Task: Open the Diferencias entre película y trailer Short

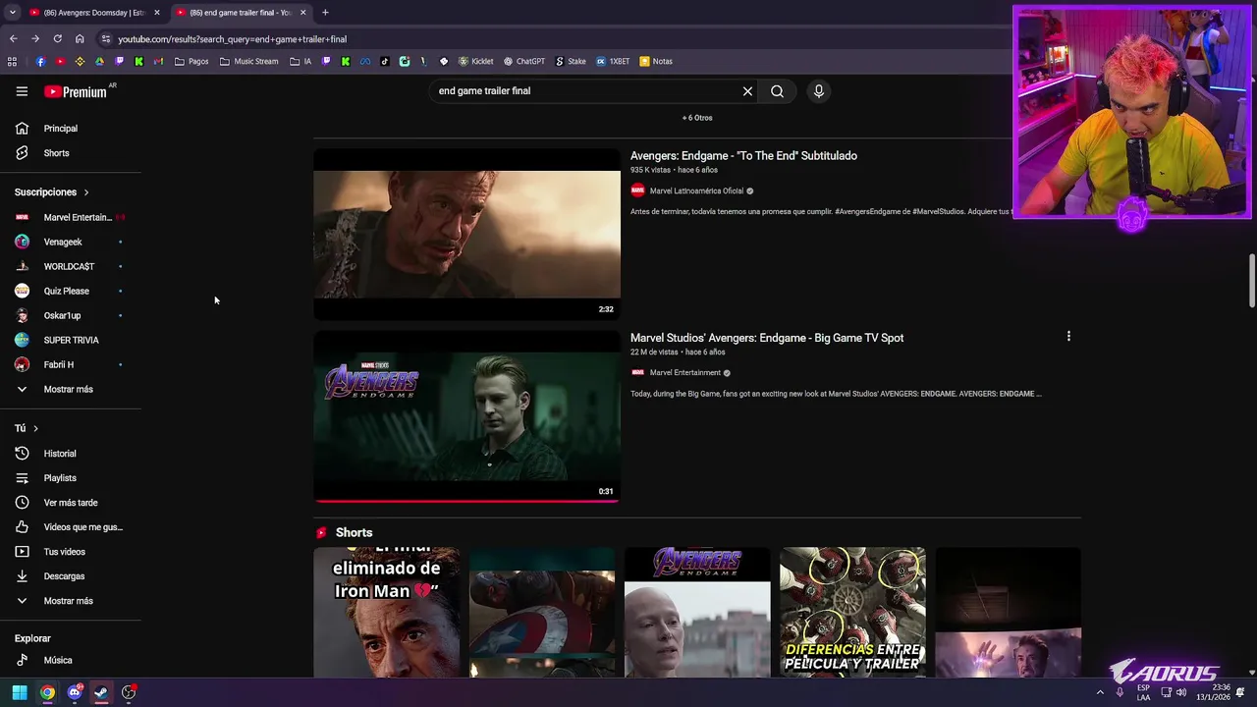Action: (x=852, y=612)
